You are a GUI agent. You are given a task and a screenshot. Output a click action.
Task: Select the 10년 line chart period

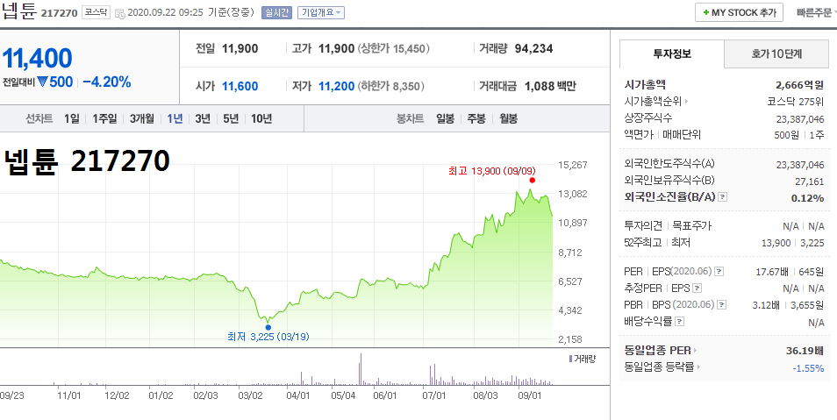[x=261, y=118]
